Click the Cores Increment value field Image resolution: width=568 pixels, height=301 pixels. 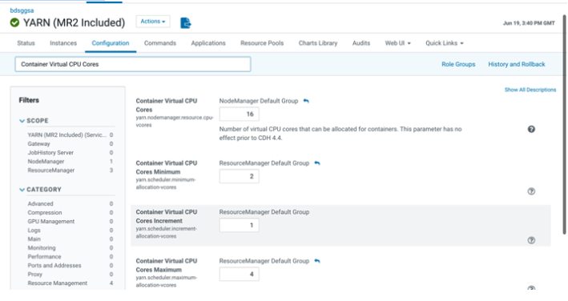[x=239, y=225]
